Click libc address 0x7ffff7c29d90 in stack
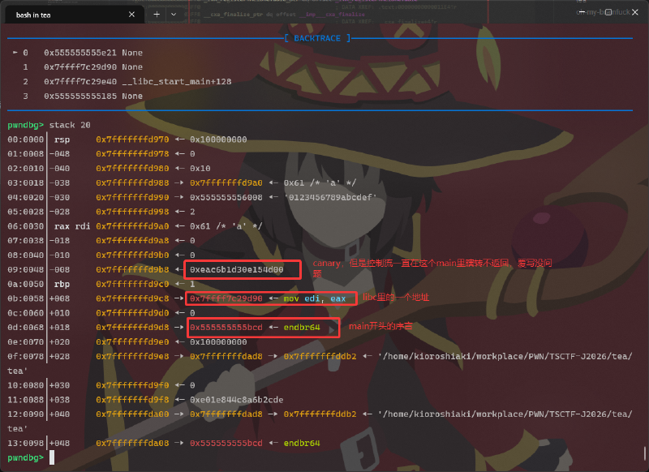Image resolution: width=649 pixels, height=472 pixels. 226,298
